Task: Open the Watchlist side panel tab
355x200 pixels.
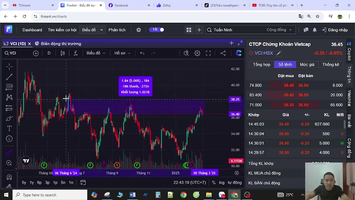Action: 349,99
